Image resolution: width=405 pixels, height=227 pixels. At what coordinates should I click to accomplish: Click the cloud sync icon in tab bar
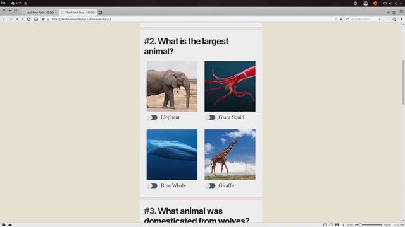click(388, 13)
